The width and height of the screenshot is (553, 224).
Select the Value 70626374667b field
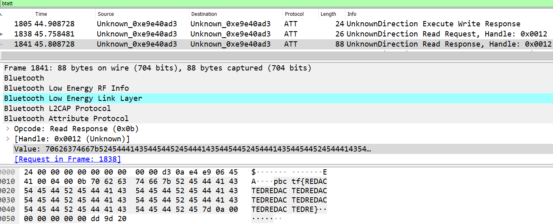283,149
